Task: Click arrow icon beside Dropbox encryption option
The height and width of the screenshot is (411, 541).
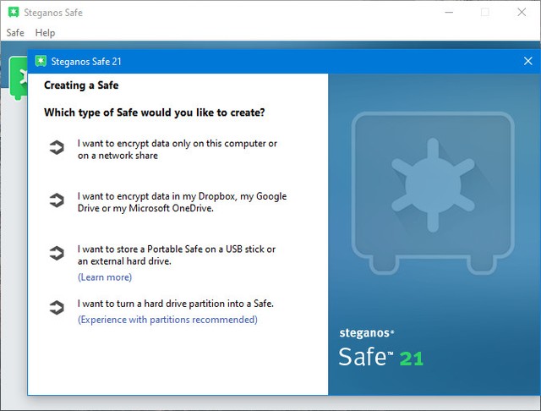Action: pos(57,201)
